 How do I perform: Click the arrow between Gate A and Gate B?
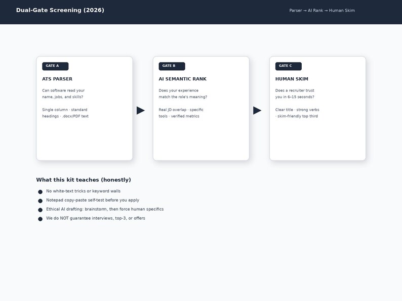[x=140, y=111]
